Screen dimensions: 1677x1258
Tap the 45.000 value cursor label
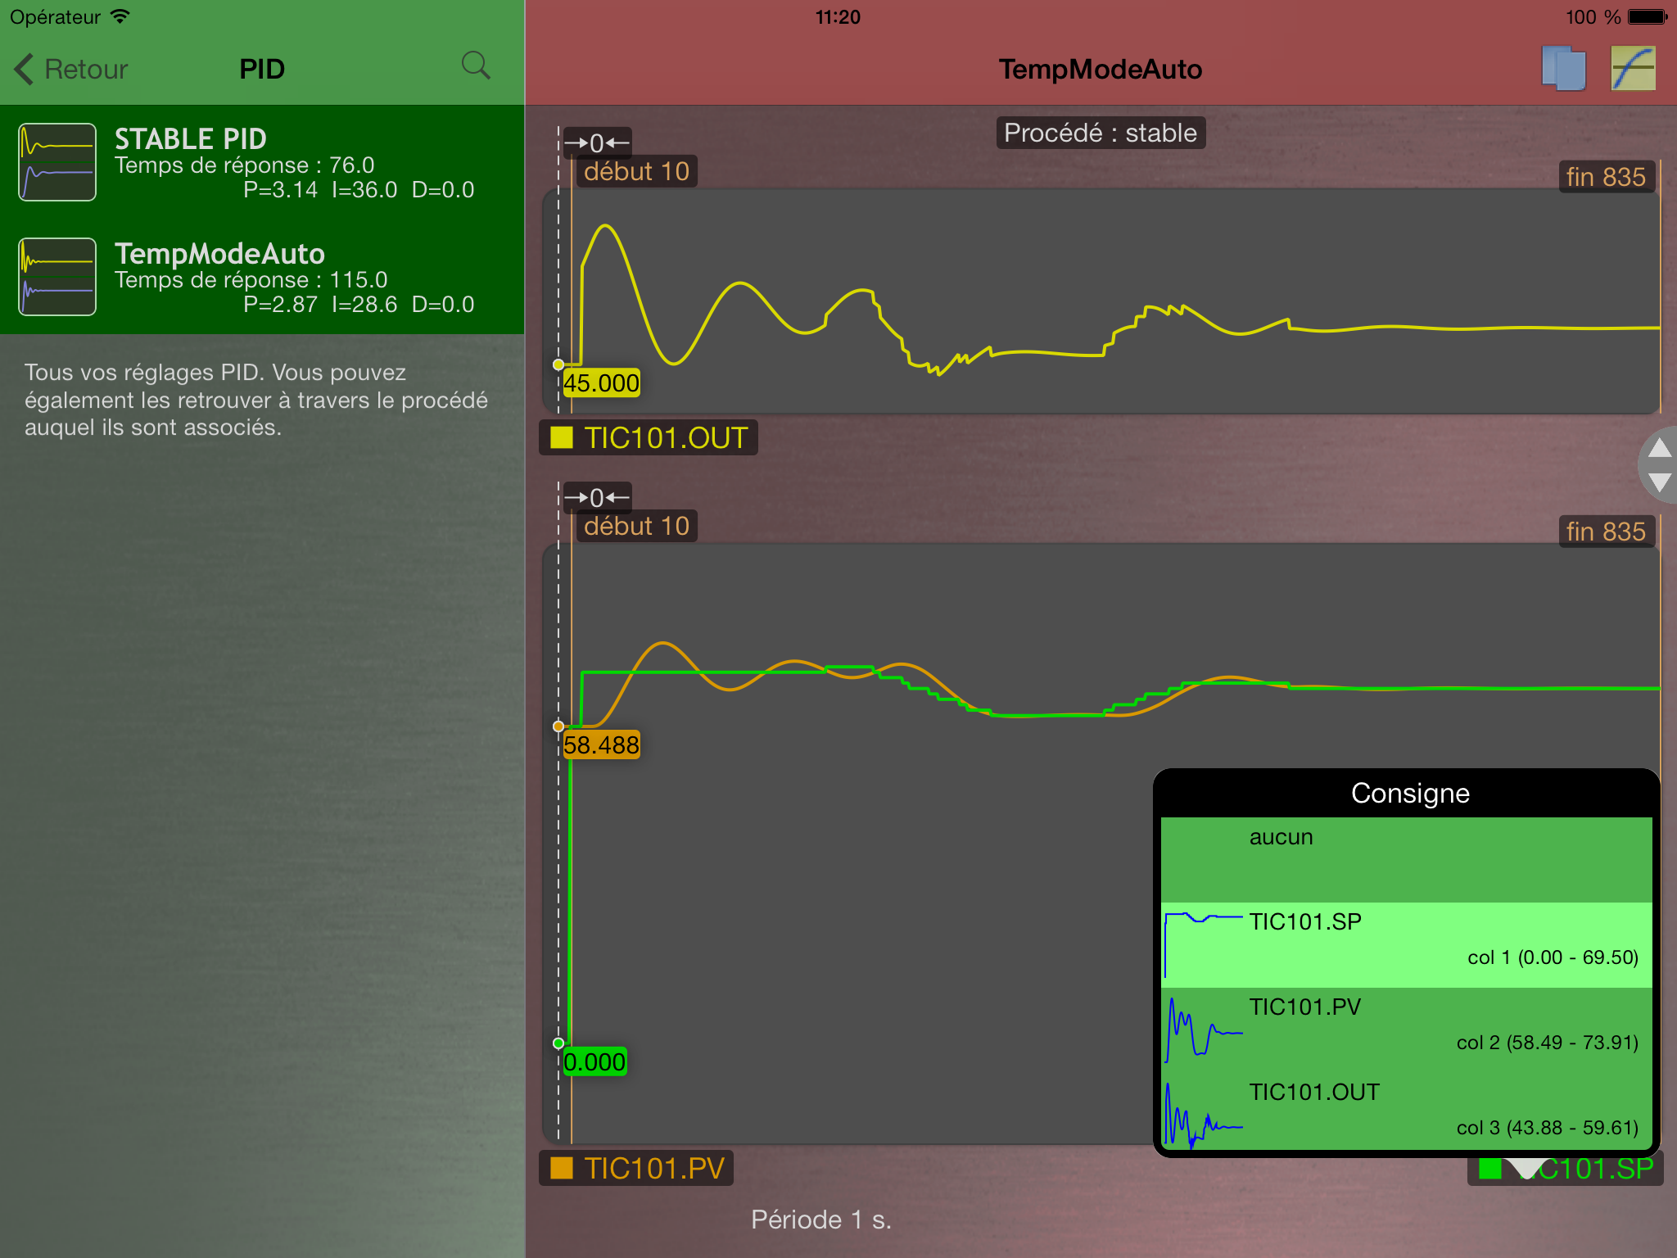(x=601, y=383)
